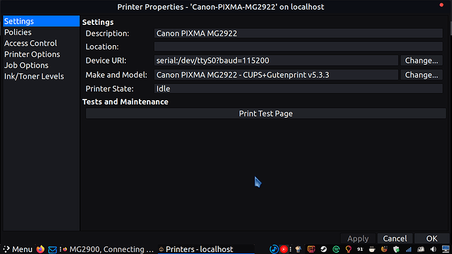Click the network signal bars icon
The height and width of the screenshot is (254, 452).
[409, 249]
